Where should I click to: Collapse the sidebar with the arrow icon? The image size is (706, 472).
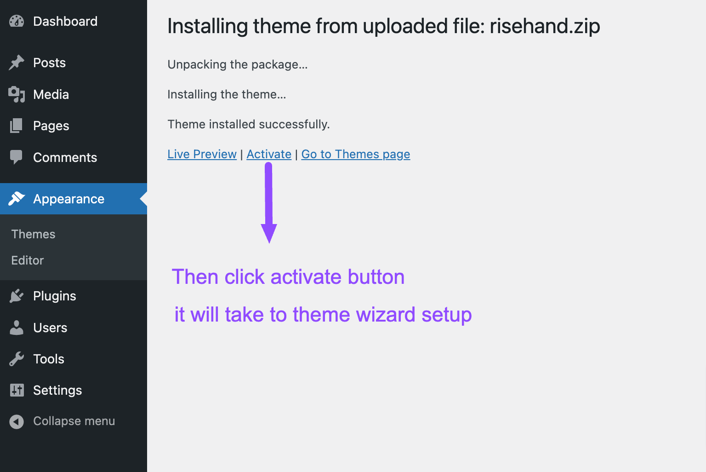tap(17, 421)
